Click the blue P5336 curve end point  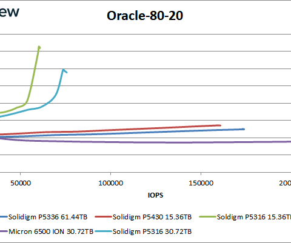[244, 129]
